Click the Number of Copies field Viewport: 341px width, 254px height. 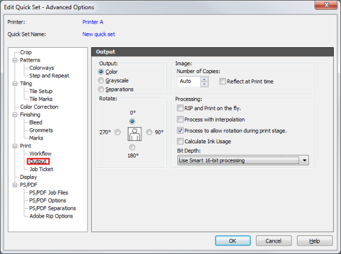189,82
